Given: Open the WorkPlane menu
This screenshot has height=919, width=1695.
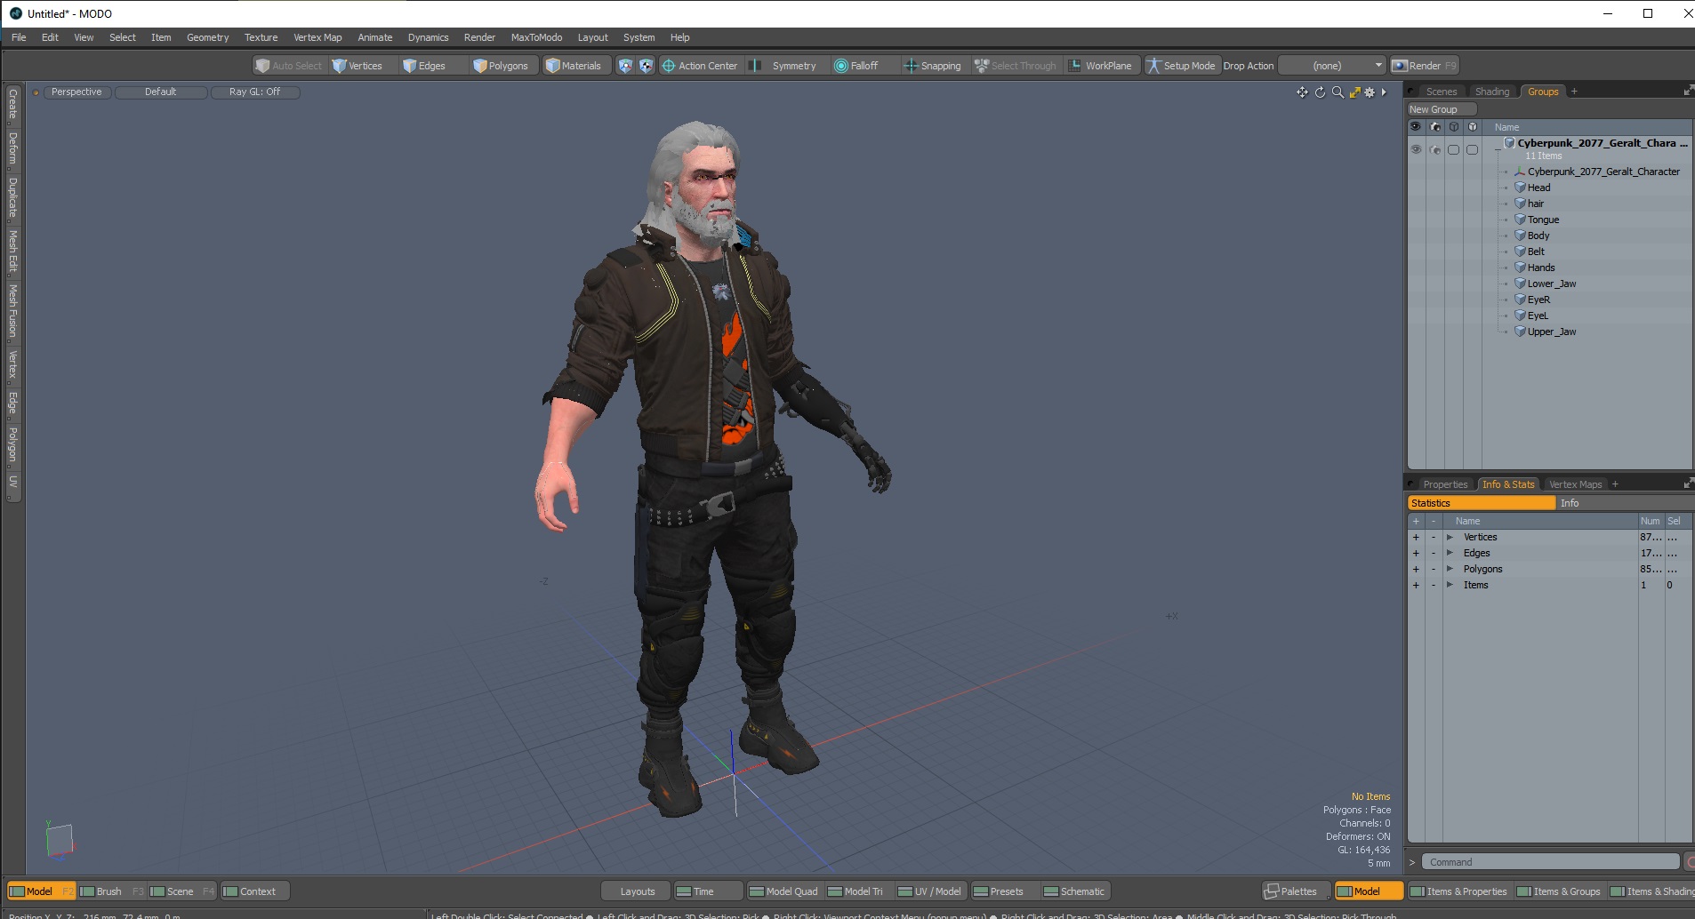Looking at the screenshot, I should (1101, 66).
